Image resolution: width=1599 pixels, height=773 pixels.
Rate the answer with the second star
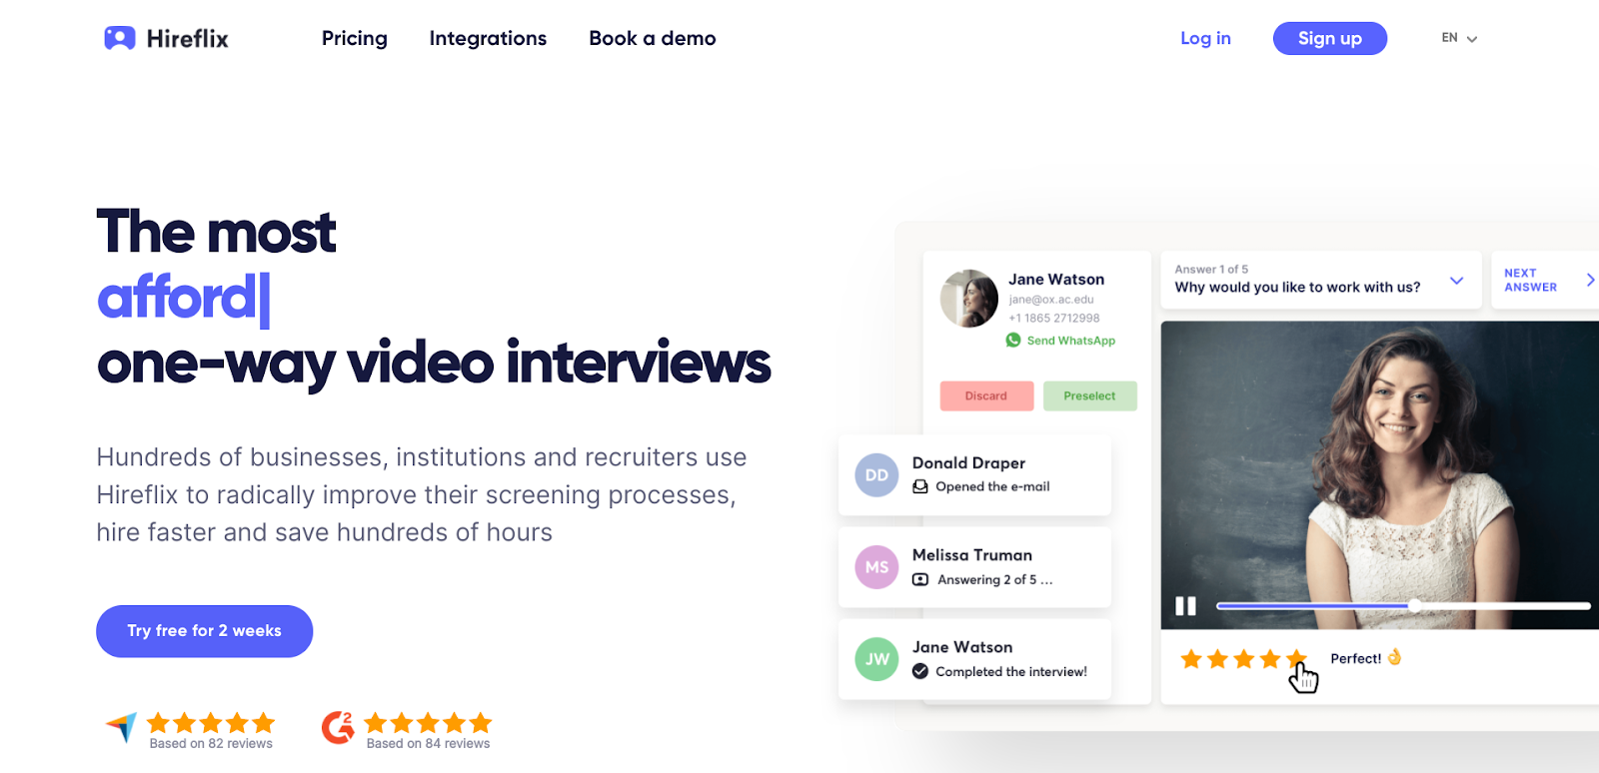[1217, 659]
